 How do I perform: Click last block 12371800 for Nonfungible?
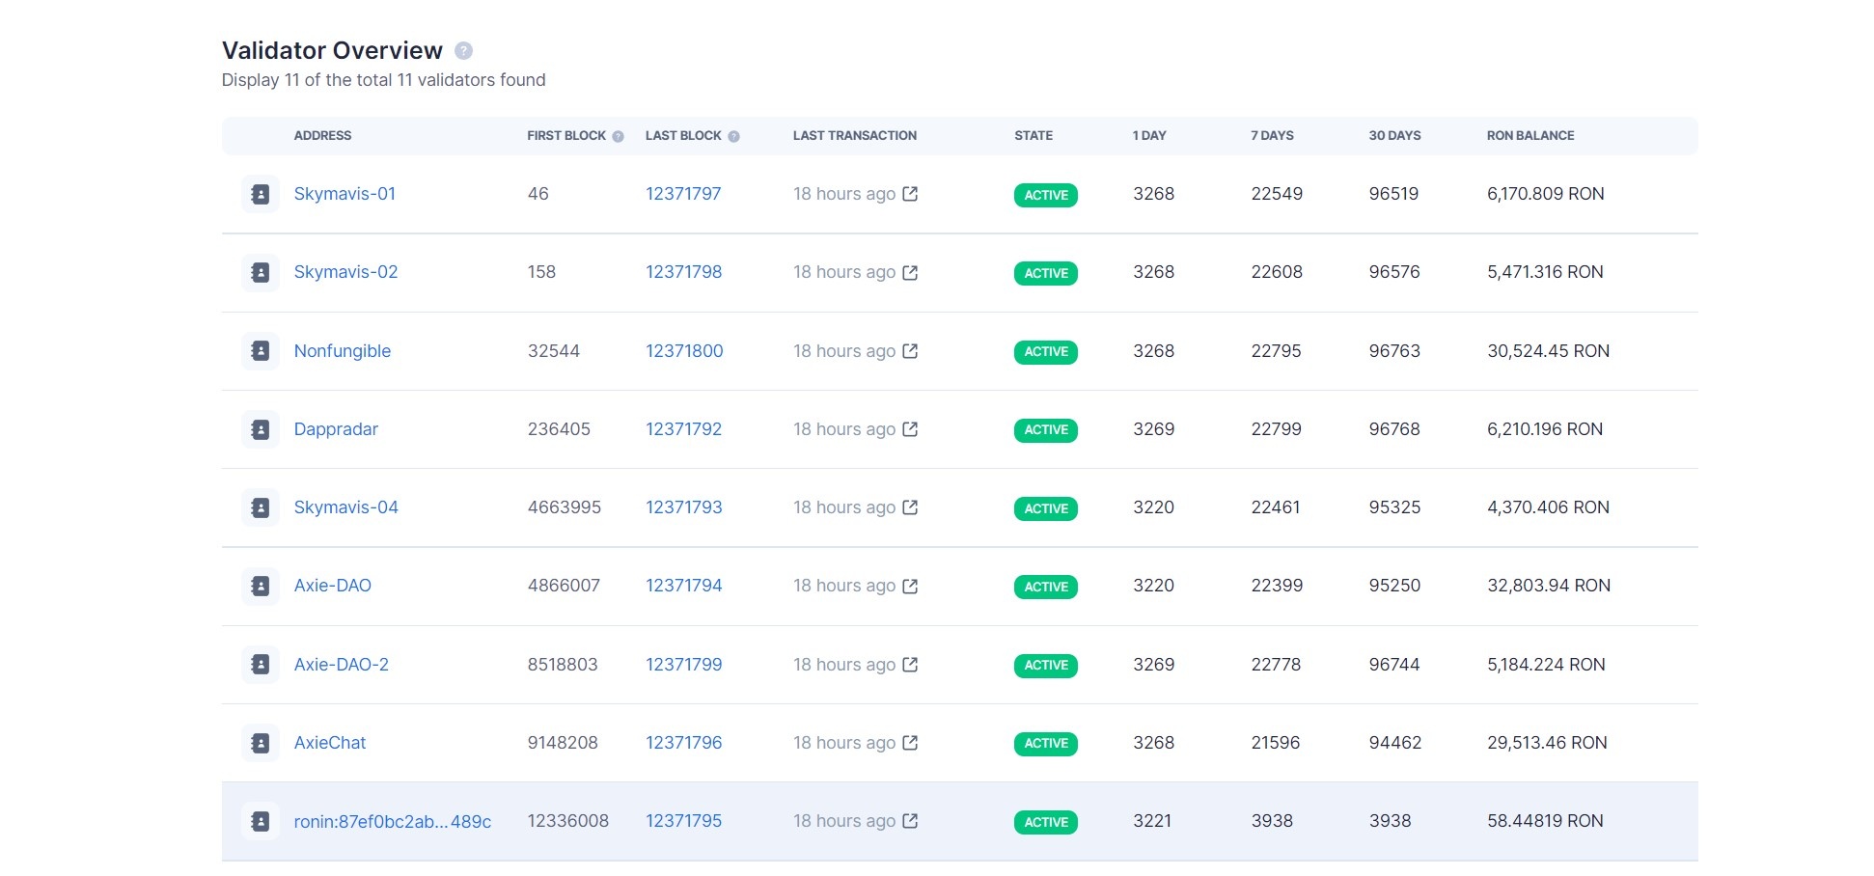[x=684, y=351]
